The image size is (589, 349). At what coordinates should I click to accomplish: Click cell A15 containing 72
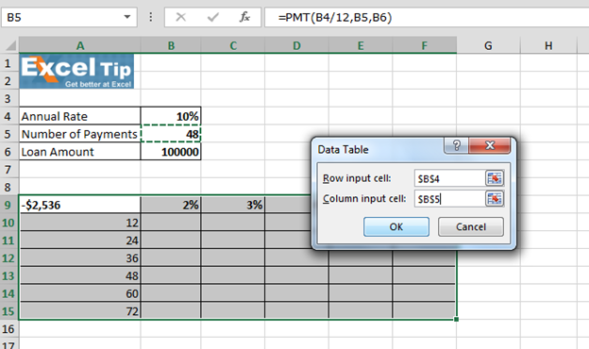pyautogui.click(x=80, y=311)
